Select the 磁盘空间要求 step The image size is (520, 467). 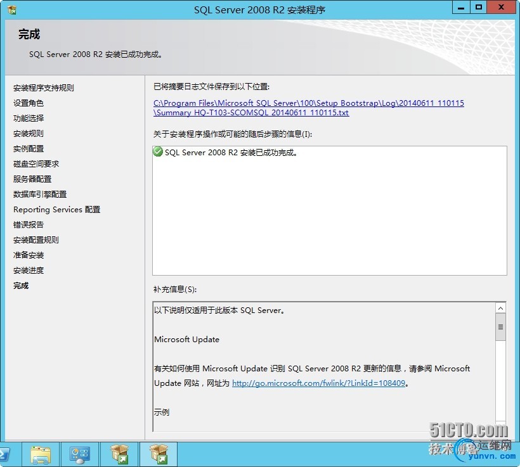36,163
